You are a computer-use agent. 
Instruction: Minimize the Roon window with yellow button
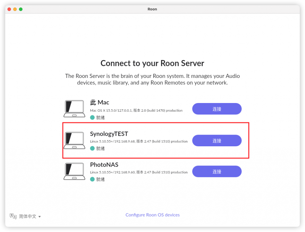tap(15, 9)
